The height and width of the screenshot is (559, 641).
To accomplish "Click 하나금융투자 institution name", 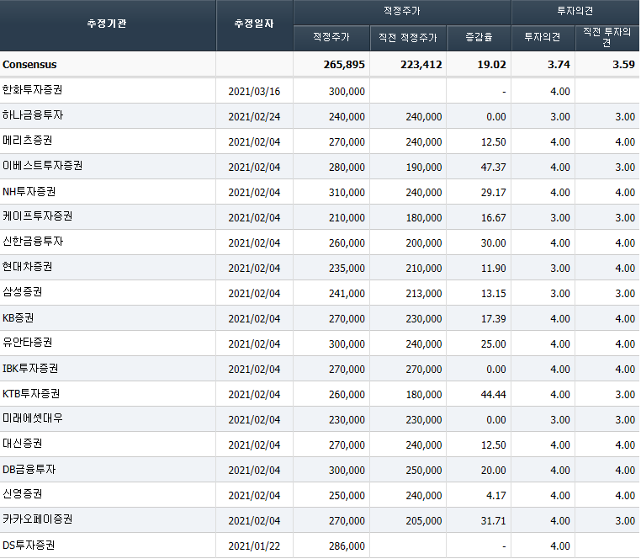I will click(x=33, y=115).
